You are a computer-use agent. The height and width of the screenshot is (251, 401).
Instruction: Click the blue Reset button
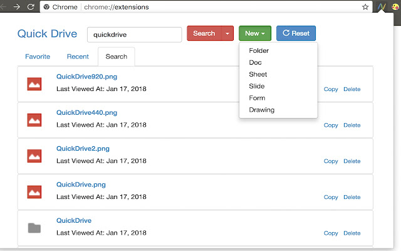(x=296, y=33)
